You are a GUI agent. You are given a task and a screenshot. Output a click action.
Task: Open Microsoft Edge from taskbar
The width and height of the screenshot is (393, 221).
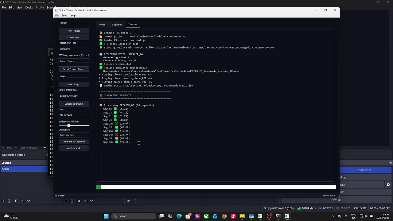pos(179,216)
